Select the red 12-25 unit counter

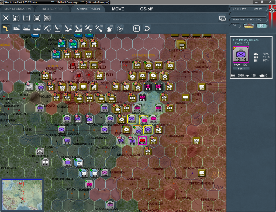142,141
